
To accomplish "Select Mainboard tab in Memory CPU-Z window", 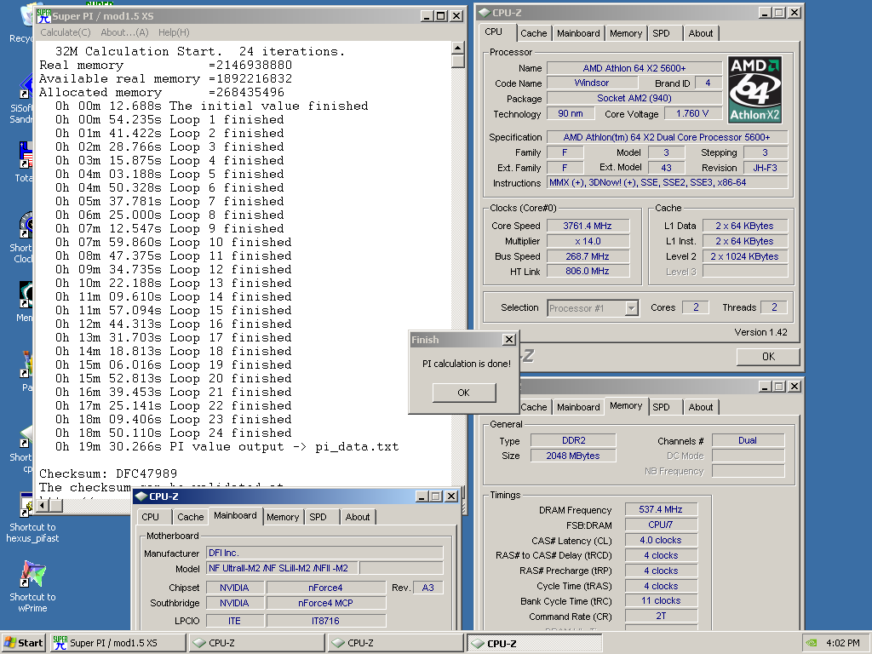I will click(x=578, y=407).
